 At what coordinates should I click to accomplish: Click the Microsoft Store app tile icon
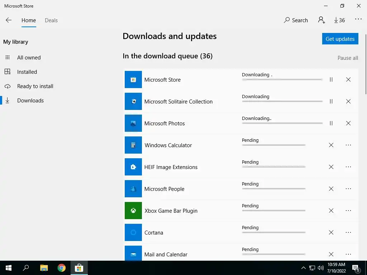[133, 79]
